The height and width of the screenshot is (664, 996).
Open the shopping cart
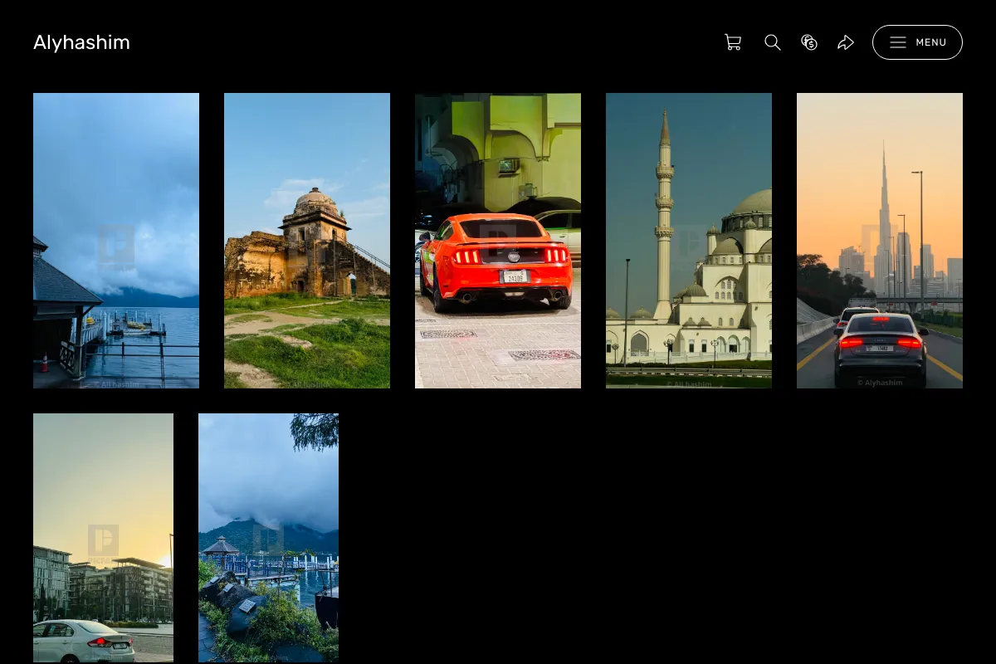tap(733, 42)
